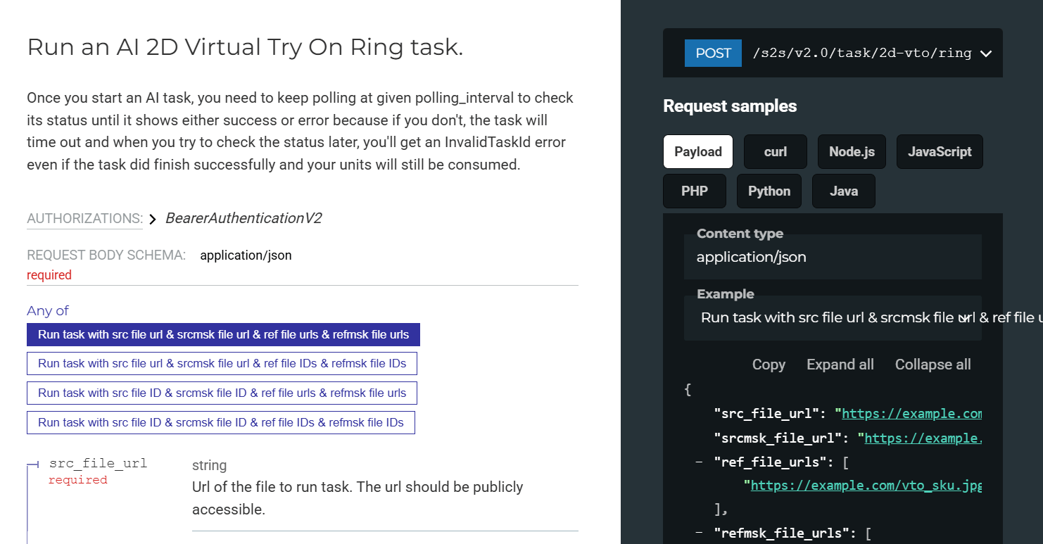Copy the JSON payload example
The height and width of the screenshot is (544, 1043).
click(x=768, y=365)
